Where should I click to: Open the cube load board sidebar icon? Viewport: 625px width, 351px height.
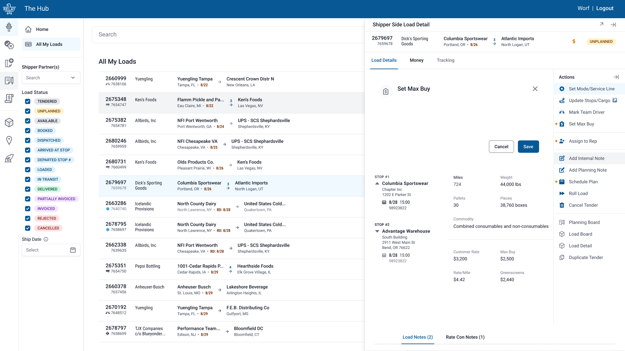pyautogui.click(x=9, y=122)
